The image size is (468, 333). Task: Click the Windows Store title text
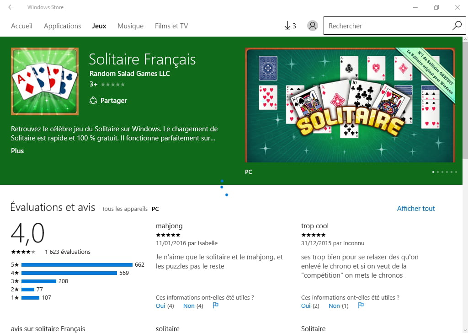tap(45, 7)
